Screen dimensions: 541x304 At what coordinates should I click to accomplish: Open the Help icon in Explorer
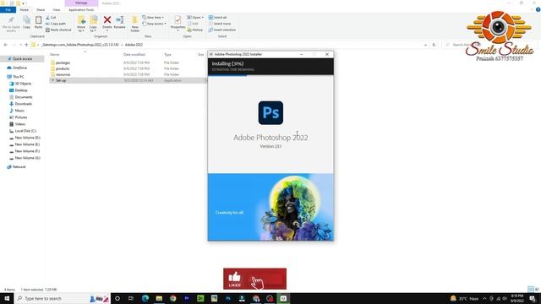pos(538,9)
